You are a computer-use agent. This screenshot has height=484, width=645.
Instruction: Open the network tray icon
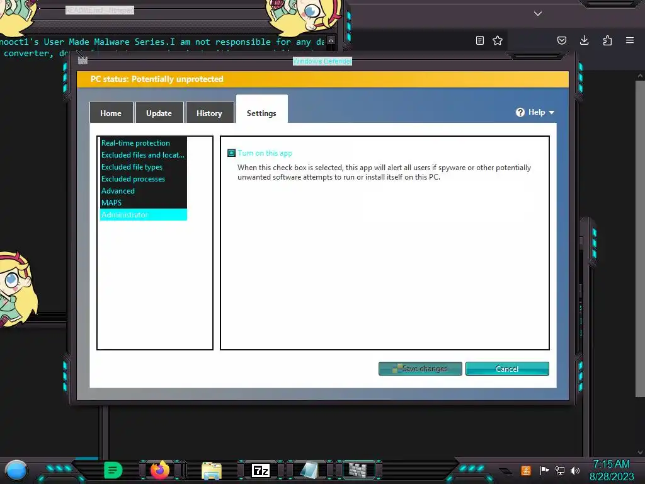(560, 470)
